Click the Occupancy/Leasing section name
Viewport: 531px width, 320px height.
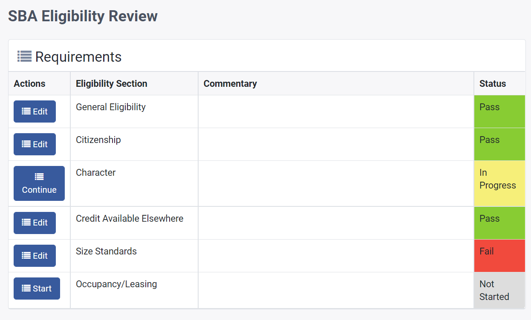point(116,284)
